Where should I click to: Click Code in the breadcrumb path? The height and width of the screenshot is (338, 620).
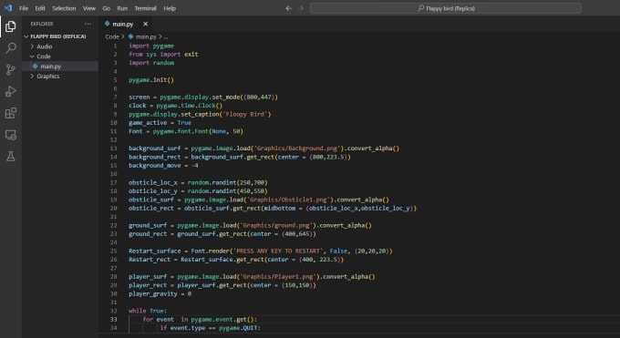click(x=112, y=36)
